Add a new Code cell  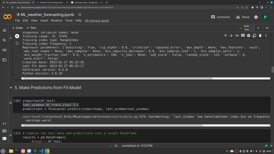[x=18, y=28]
